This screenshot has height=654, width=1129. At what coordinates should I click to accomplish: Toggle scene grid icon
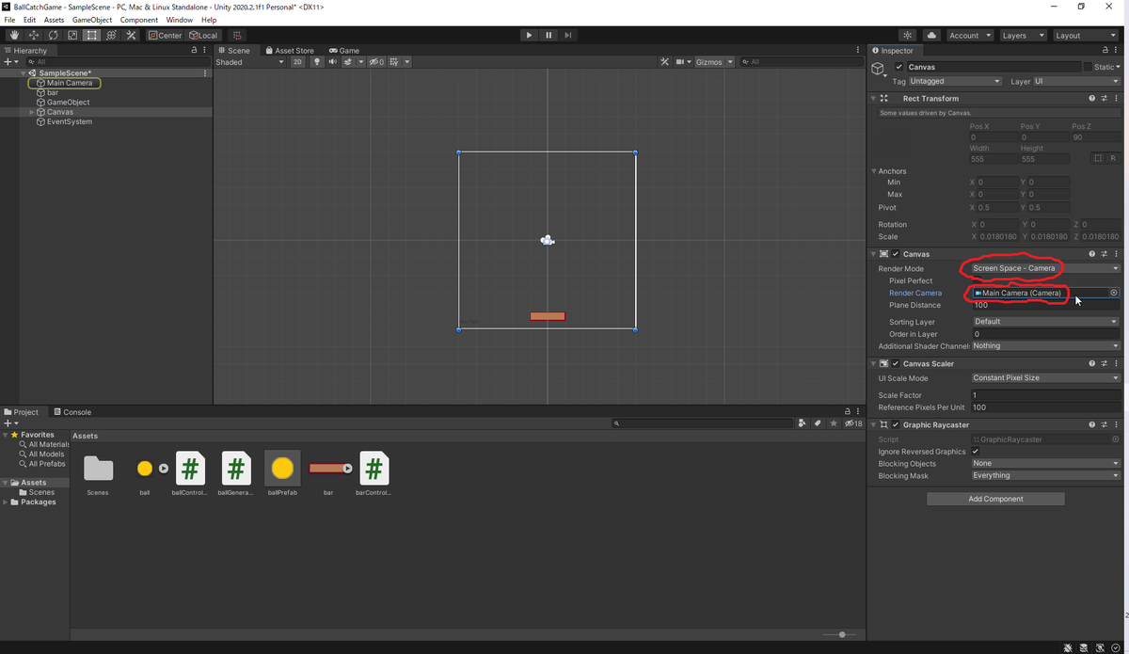pyautogui.click(x=395, y=62)
